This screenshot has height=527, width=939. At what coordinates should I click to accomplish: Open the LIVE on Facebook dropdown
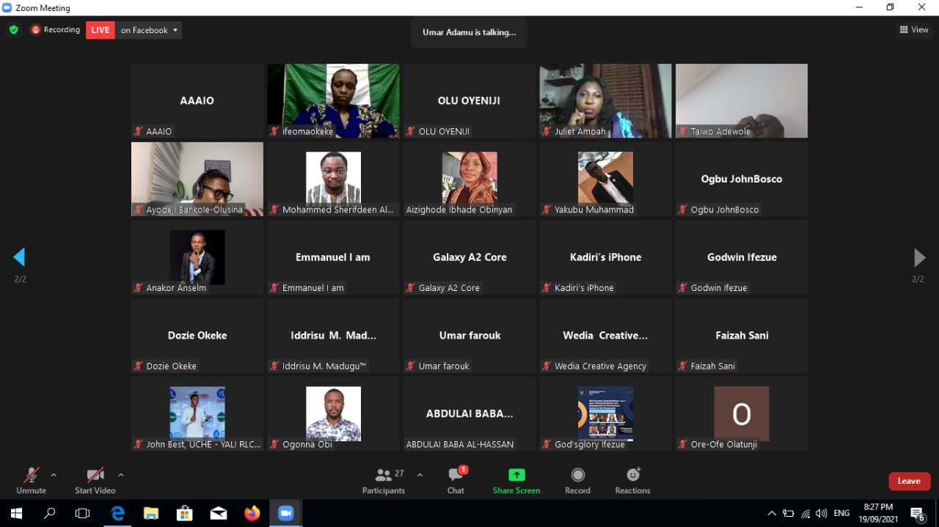coord(175,30)
